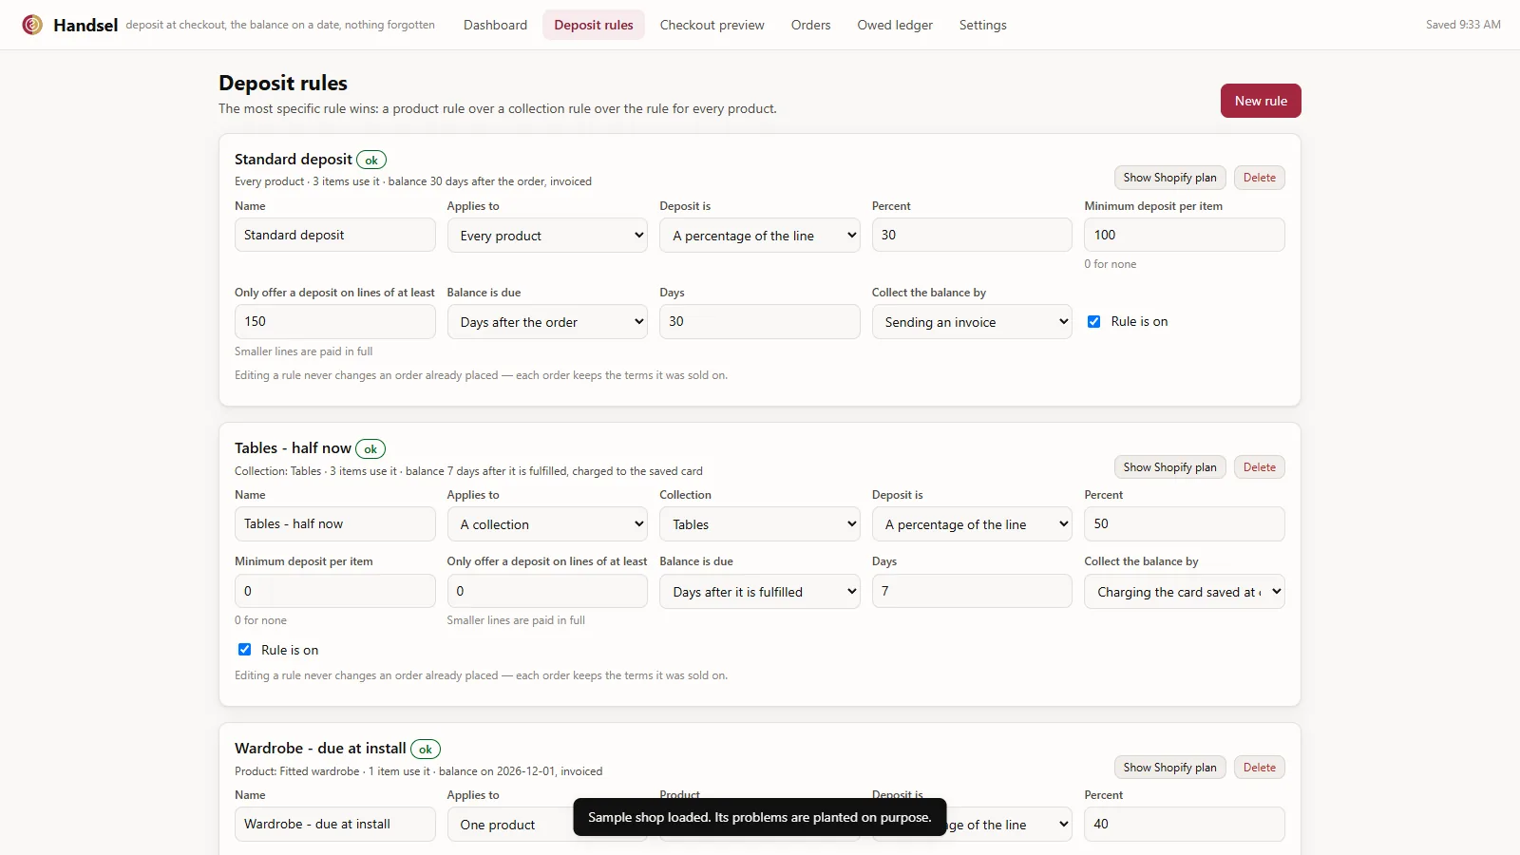
Task: Edit 'Wardrobe - due at install' name field
Action: tap(335, 824)
